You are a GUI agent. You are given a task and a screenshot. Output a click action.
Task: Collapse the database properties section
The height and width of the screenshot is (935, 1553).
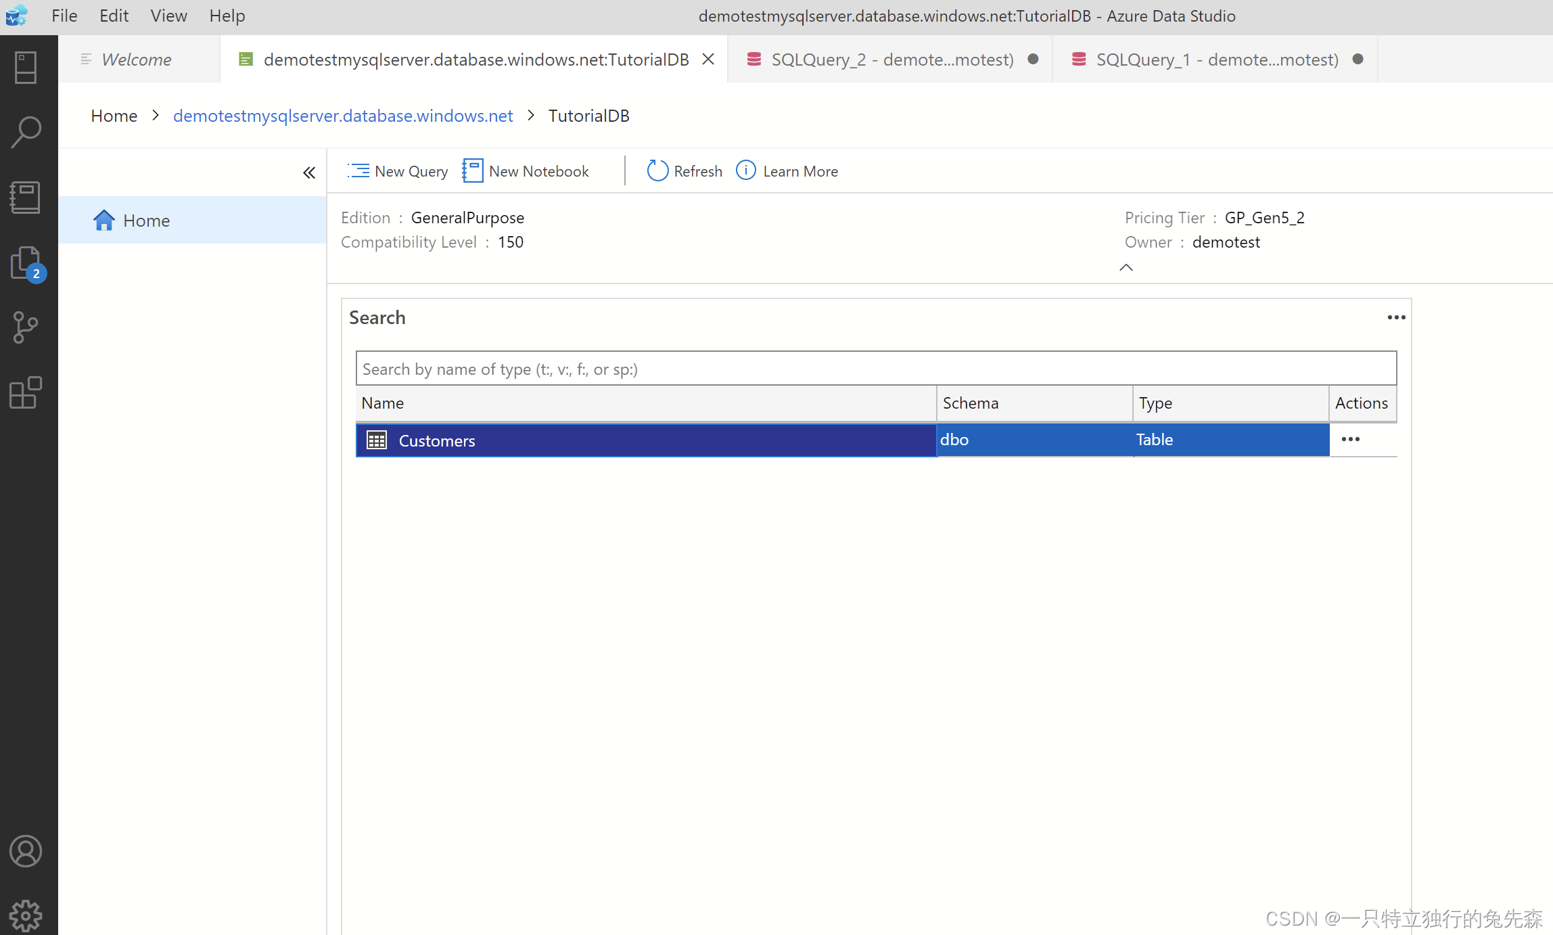pos(1126,267)
